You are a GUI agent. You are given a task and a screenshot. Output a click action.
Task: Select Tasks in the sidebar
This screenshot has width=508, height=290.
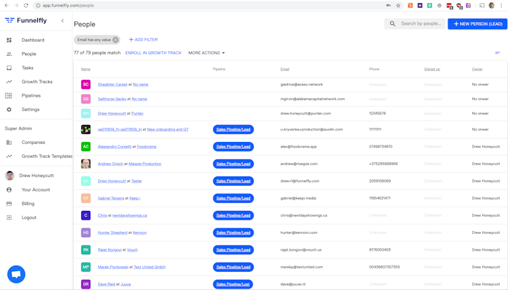(28, 68)
